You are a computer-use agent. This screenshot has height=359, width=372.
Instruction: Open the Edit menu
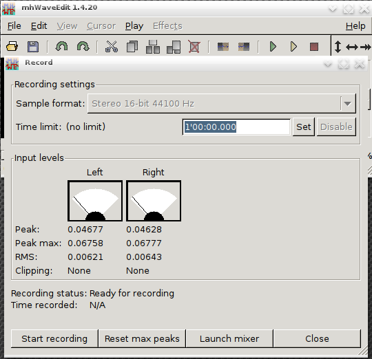[39, 26]
